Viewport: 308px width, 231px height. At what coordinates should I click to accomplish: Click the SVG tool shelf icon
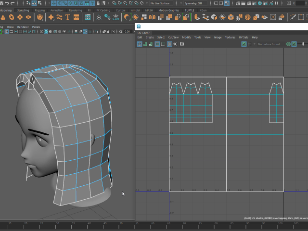(x=76, y=17)
